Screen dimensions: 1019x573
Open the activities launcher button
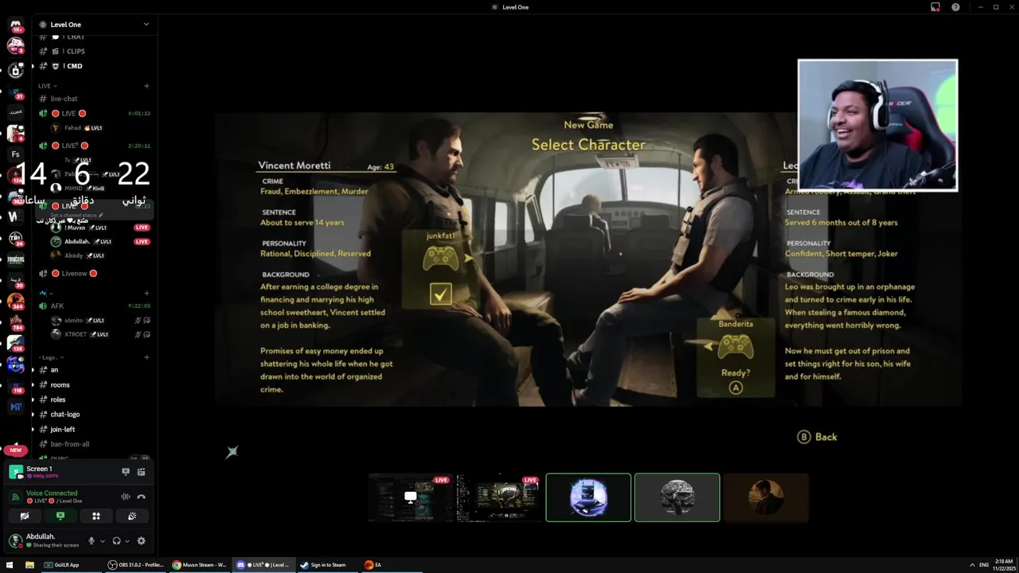click(96, 516)
